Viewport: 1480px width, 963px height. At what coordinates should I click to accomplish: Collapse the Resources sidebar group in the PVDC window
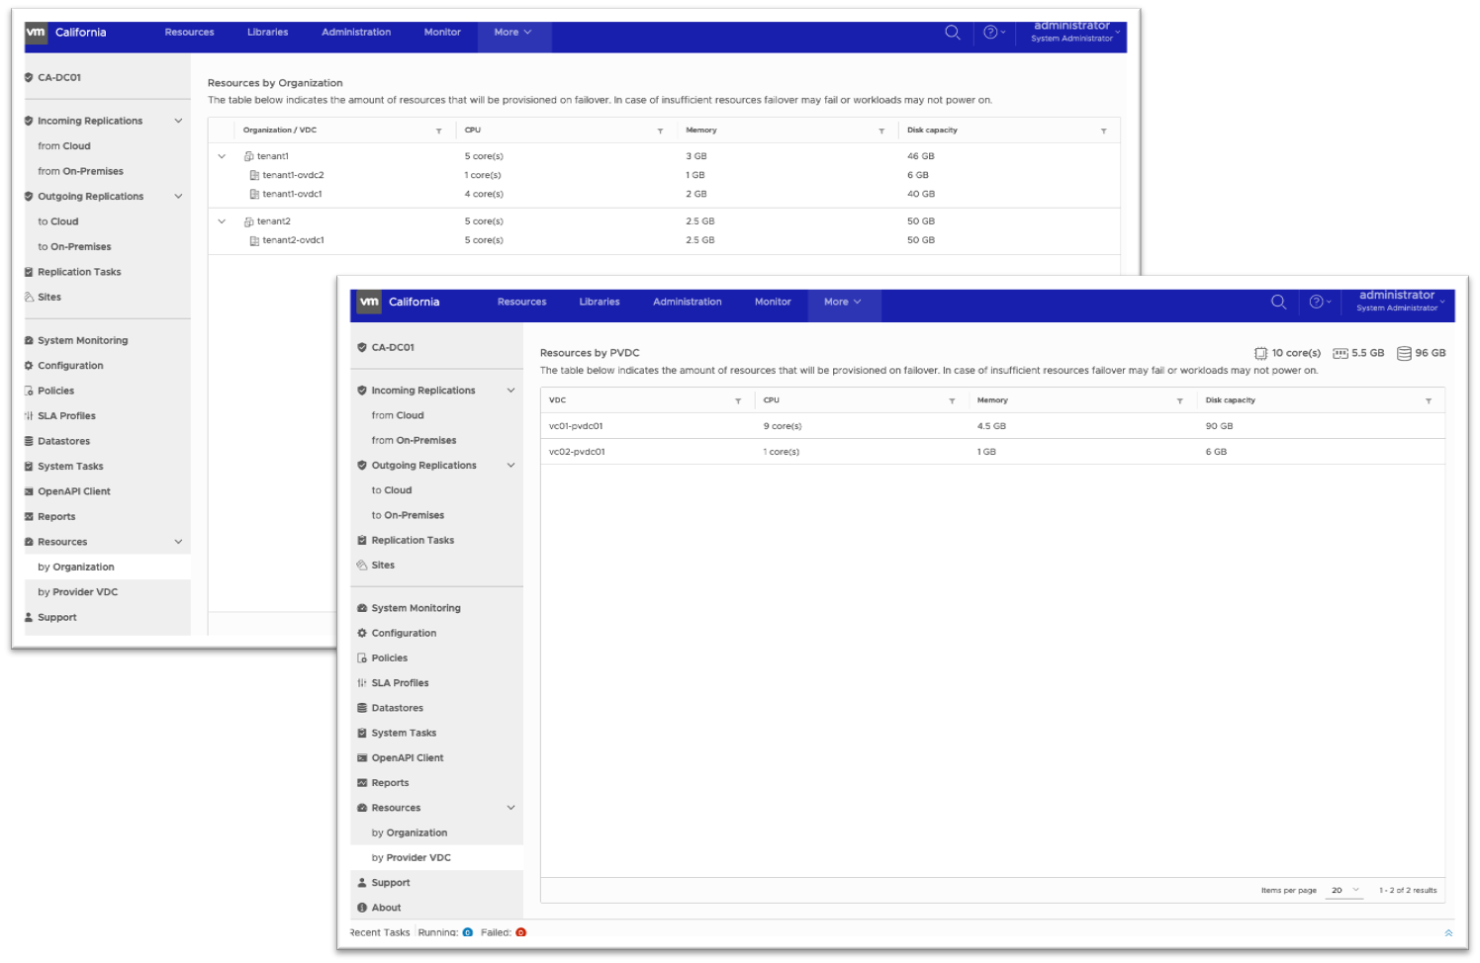coord(510,808)
